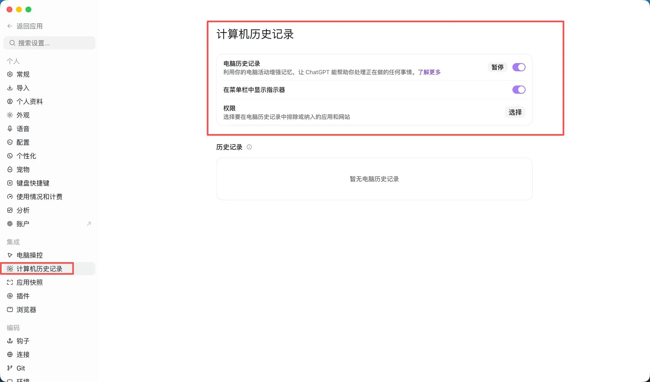The height and width of the screenshot is (382, 650).
Task: Click the sun icon next to 外观
Action: 10,115
